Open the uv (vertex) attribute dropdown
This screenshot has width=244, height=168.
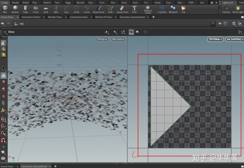tap(235, 39)
